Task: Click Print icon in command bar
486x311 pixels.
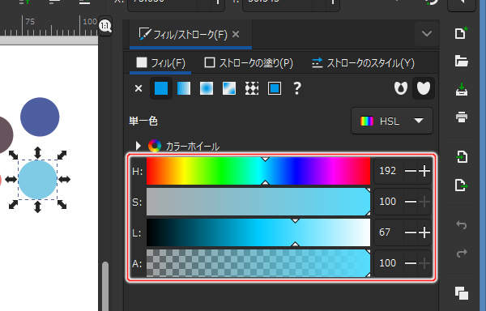Action: tap(461, 117)
